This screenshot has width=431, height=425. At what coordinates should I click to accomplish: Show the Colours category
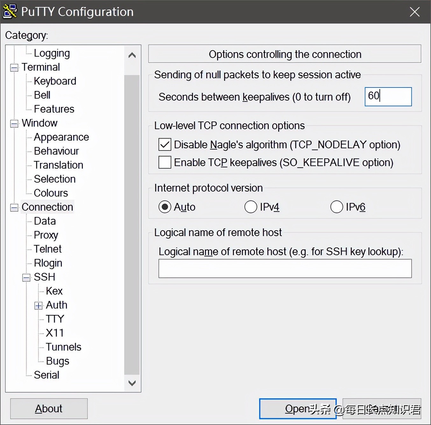click(x=51, y=193)
